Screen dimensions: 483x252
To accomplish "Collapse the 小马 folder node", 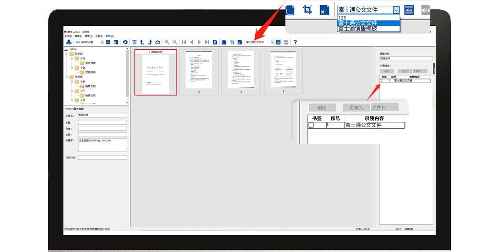I will point(72,58).
